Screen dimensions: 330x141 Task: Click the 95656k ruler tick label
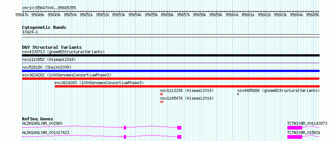(x=168, y=15)
